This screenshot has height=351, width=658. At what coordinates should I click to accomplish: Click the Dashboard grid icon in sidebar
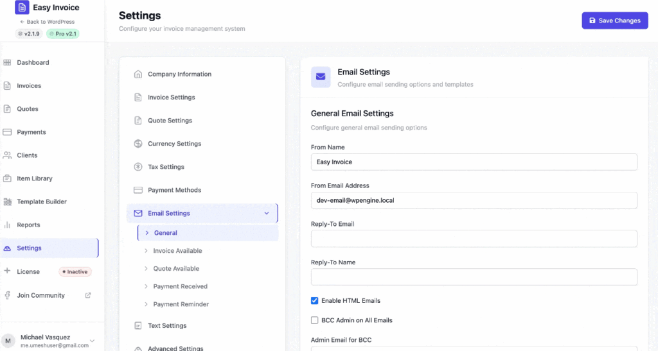point(8,63)
